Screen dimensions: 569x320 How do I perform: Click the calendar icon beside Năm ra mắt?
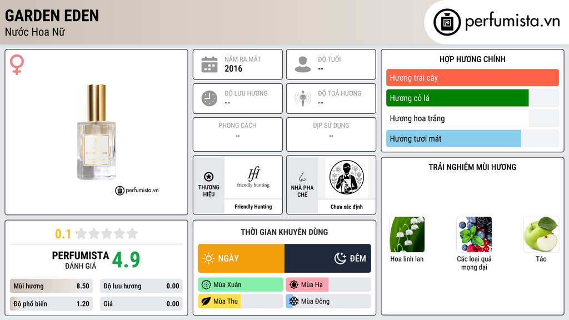click(209, 64)
